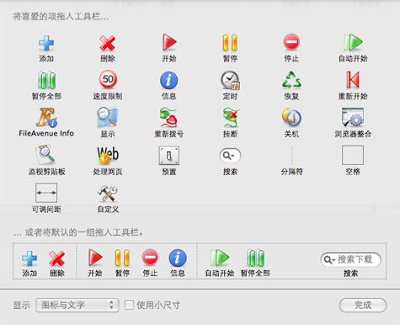400x325 pixels.
Task: Select the 空格 blank space item
Action: pyautogui.click(x=353, y=155)
